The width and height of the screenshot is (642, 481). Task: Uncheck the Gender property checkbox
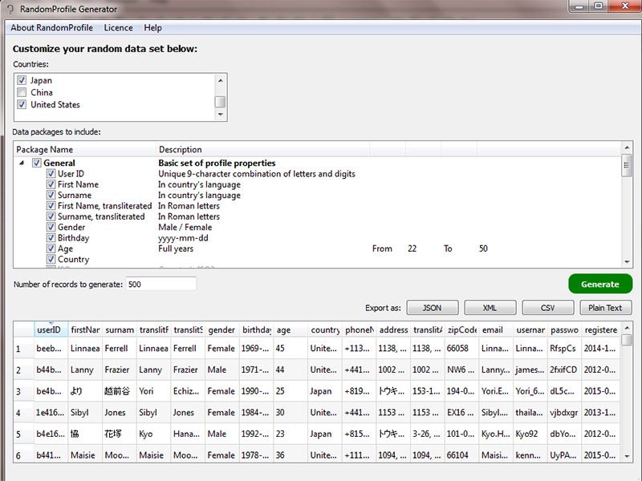click(51, 227)
